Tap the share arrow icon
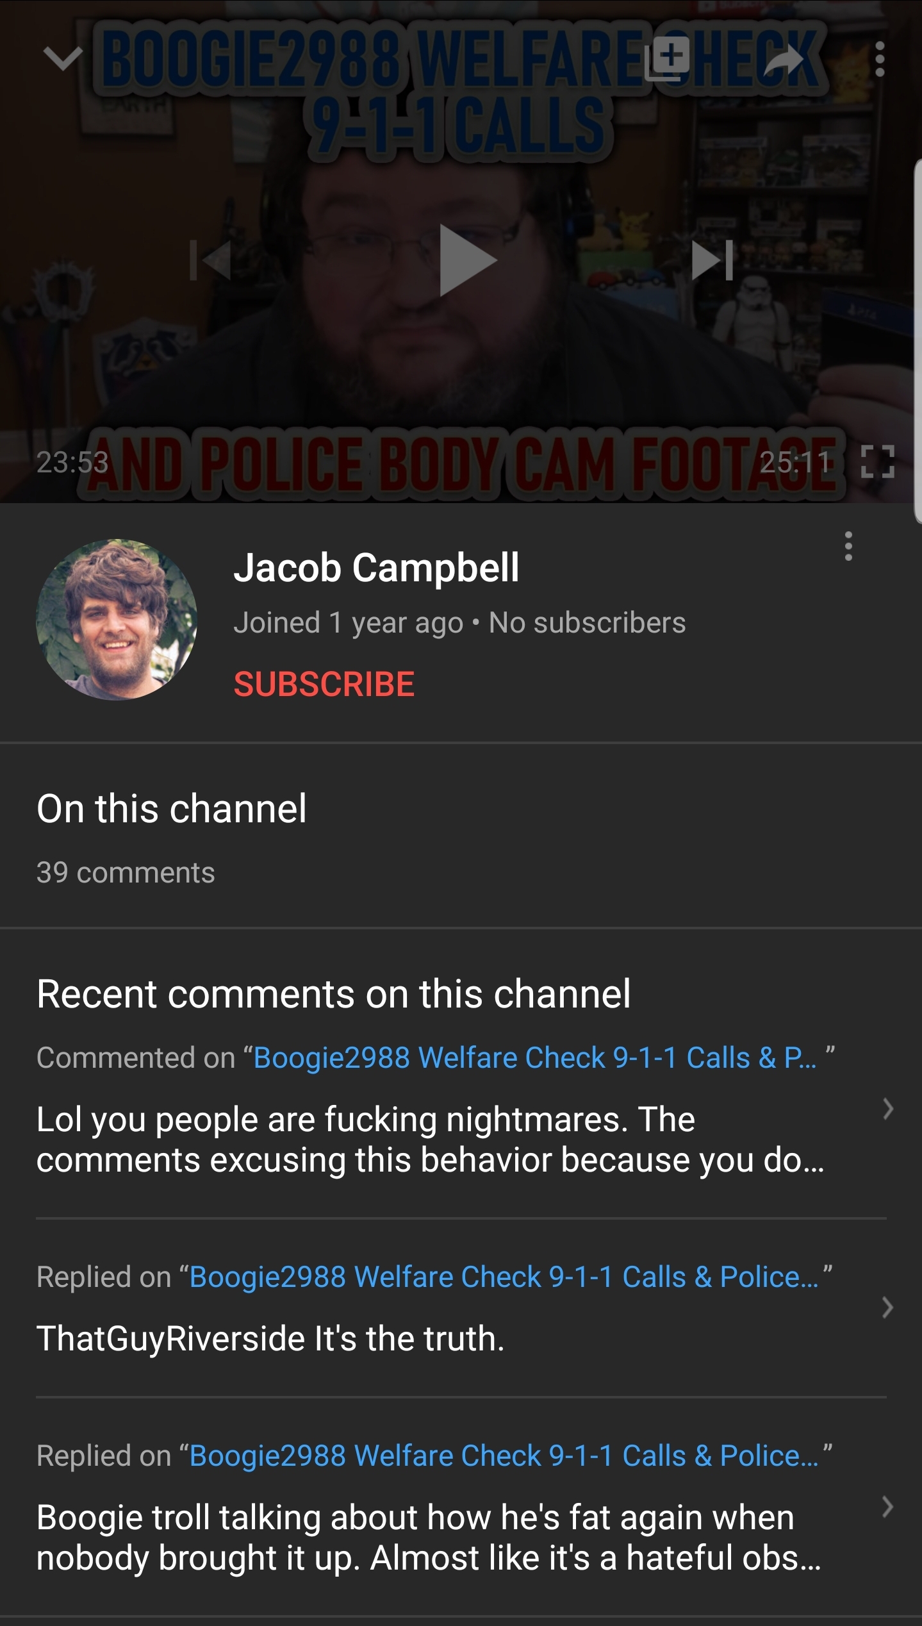922x1626 pixels. click(x=783, y=60)
